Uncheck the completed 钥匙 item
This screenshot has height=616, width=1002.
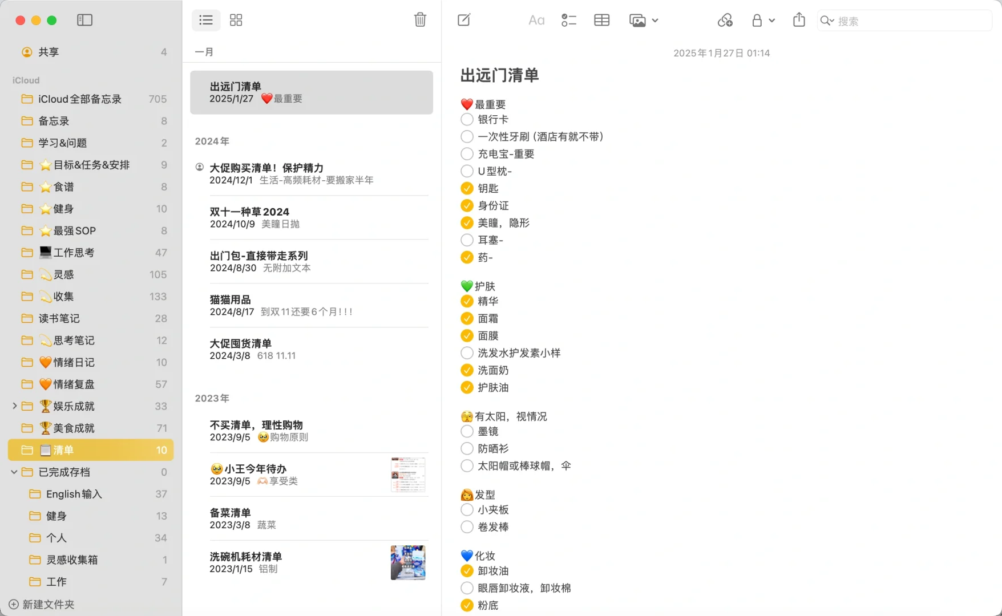click(466, 188)
